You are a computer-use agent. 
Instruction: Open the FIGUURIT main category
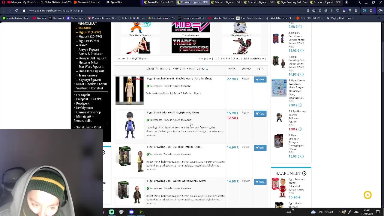84,28
